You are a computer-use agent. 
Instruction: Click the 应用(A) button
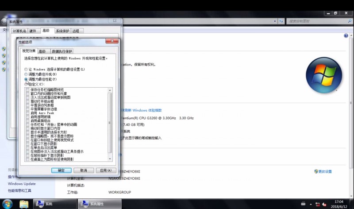point(106,170)
